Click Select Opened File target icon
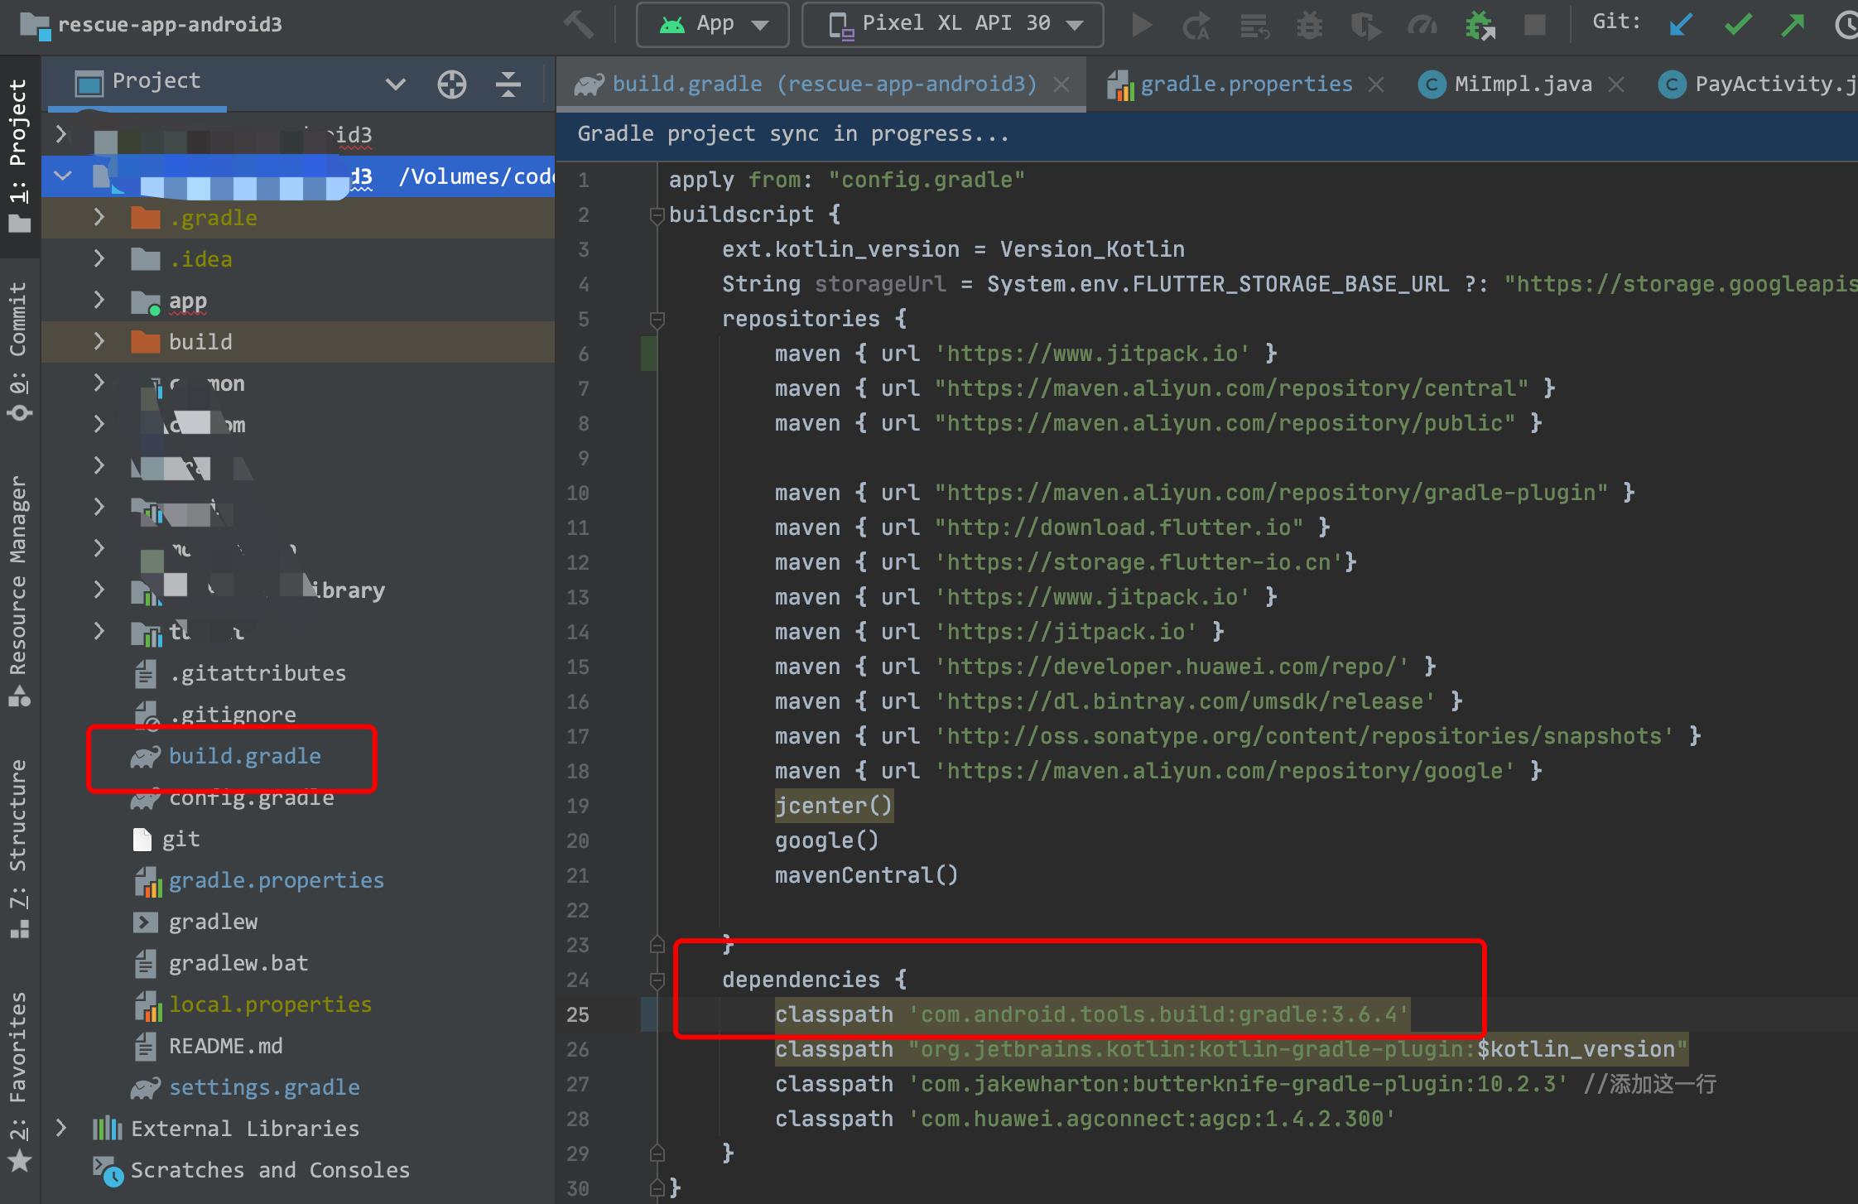Image resolution: width=1858 pixels, height=1204 pixels. coord(452,84)
